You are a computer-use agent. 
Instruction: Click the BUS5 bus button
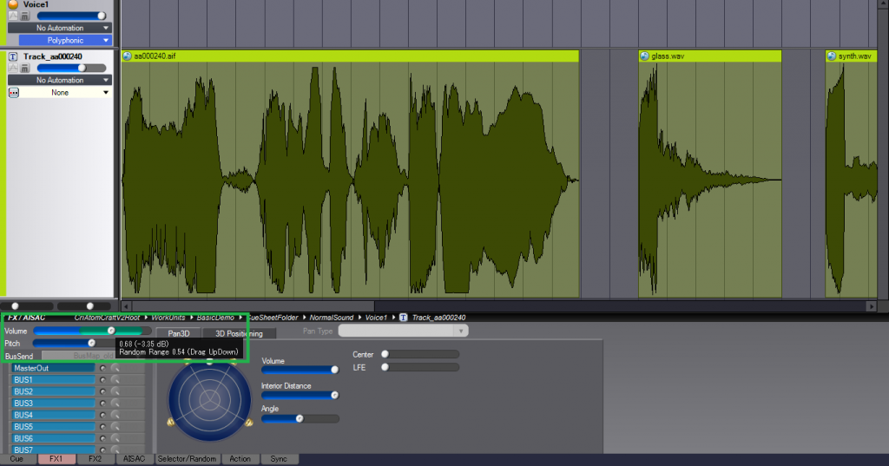54,427
